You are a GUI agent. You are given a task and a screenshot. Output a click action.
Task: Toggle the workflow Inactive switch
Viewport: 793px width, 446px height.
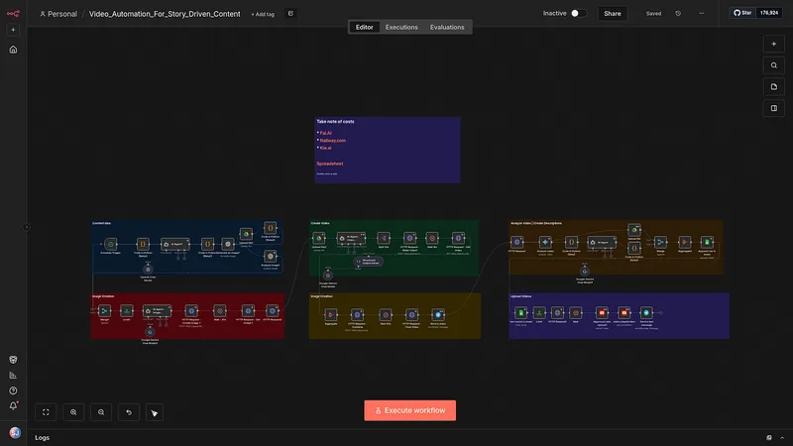click(x=579, y=13)
